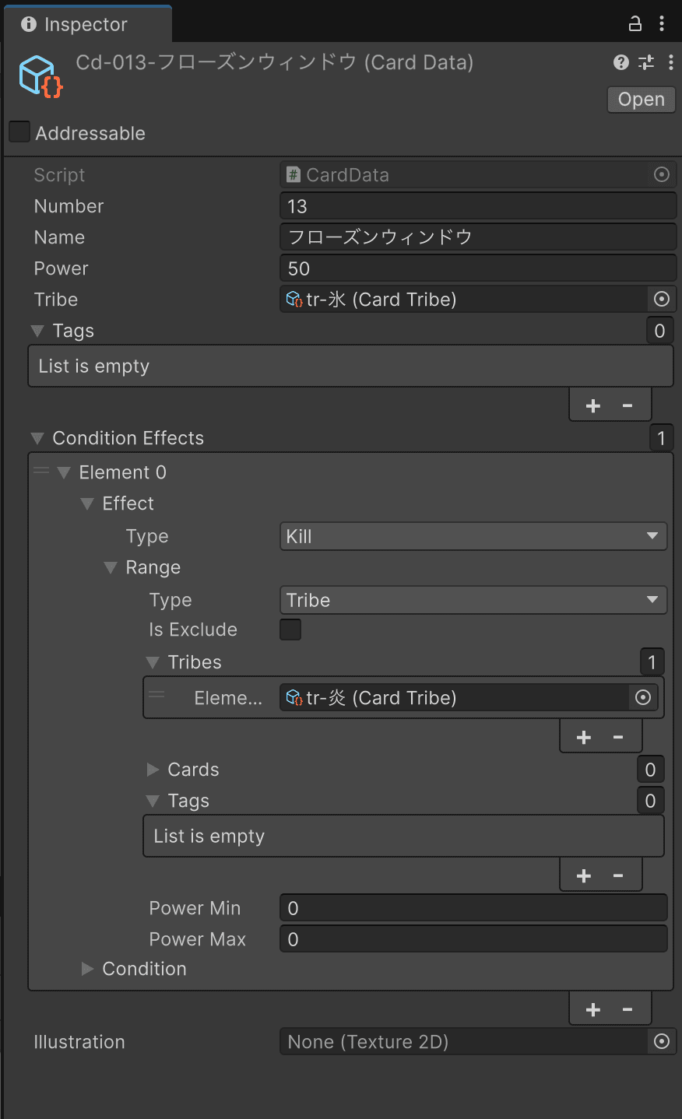Open the Inspector tab's three-dot menu
The image size is (682, 1119).
coord(662,23)
